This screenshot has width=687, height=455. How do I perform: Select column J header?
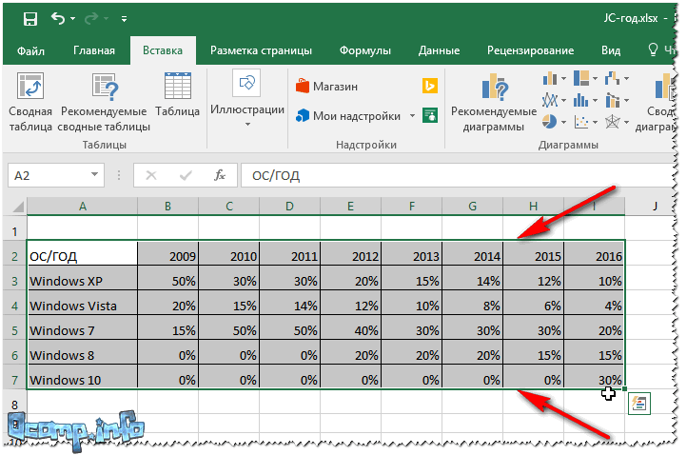655,206
